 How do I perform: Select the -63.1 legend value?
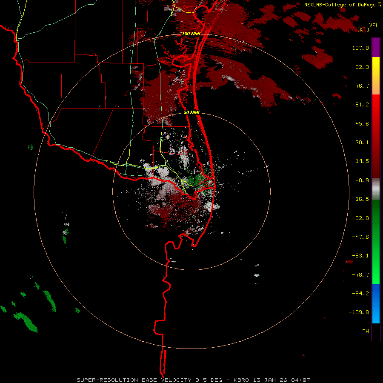tap(360, 256)
